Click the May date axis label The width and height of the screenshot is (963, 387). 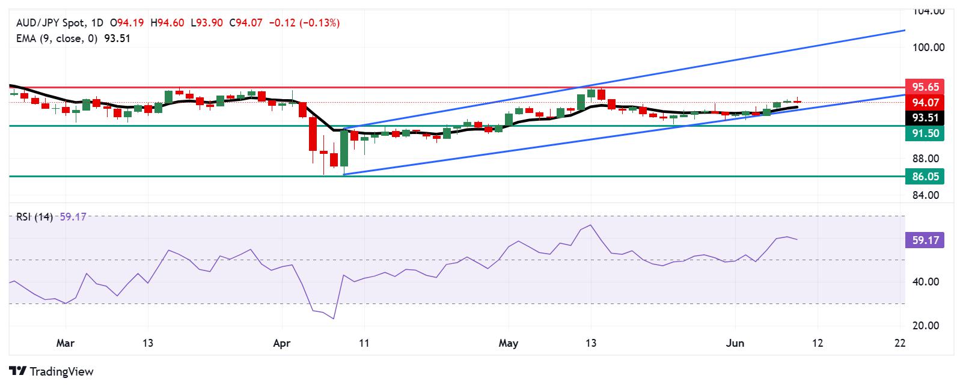point(509,343)
